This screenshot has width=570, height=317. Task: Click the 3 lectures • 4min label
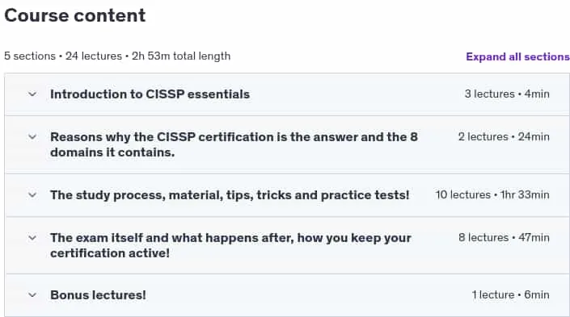(507, 94)
